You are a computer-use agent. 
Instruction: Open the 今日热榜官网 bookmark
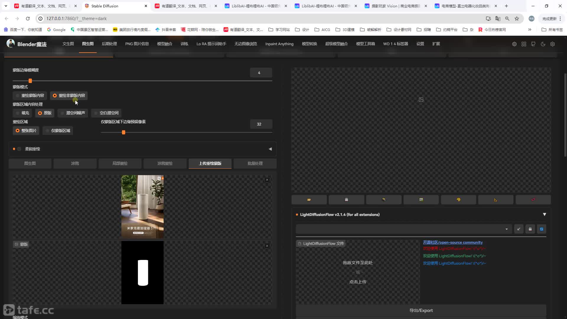(492, 30)
